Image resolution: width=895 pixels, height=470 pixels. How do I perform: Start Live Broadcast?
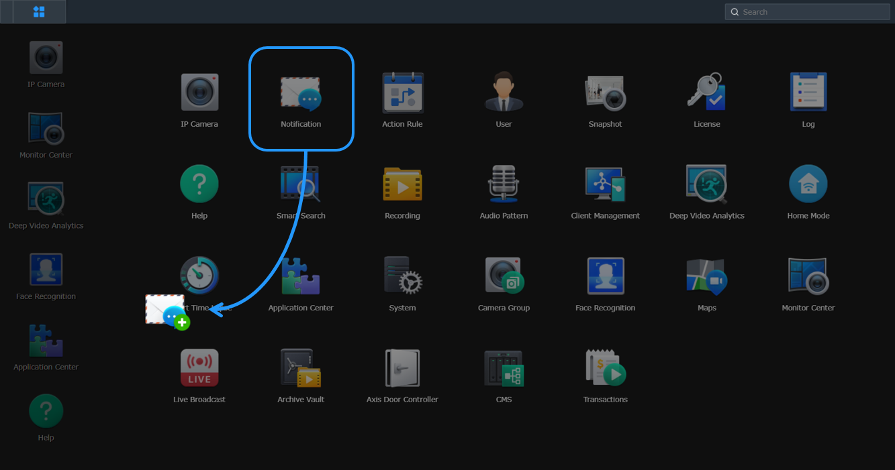[x=199, y=367]
